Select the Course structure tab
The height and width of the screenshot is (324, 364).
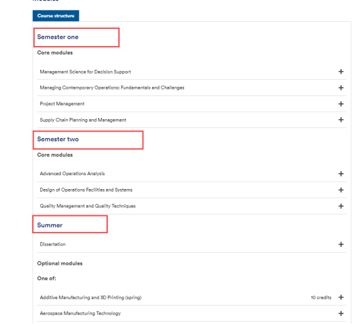(56, 16)
